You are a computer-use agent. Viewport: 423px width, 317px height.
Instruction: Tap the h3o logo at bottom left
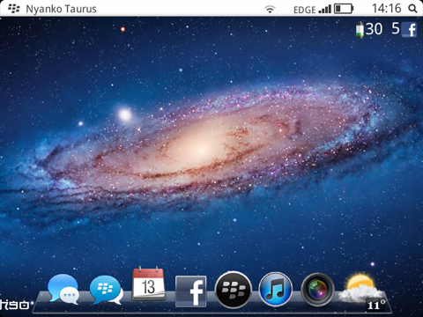pyautogui.click(x=16, y=305)
